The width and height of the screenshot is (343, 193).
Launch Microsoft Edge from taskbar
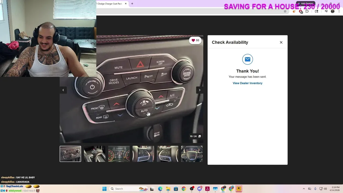tap(160, 189)
